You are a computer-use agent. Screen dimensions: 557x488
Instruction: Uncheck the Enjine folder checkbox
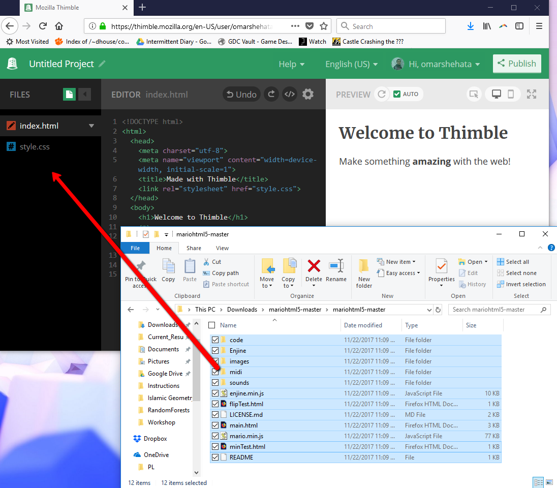pos(215,350)
